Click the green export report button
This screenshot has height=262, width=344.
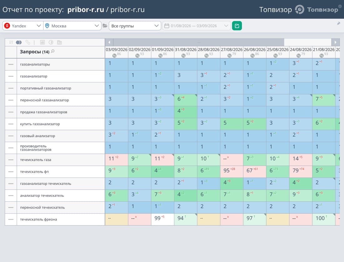point(237,26)
